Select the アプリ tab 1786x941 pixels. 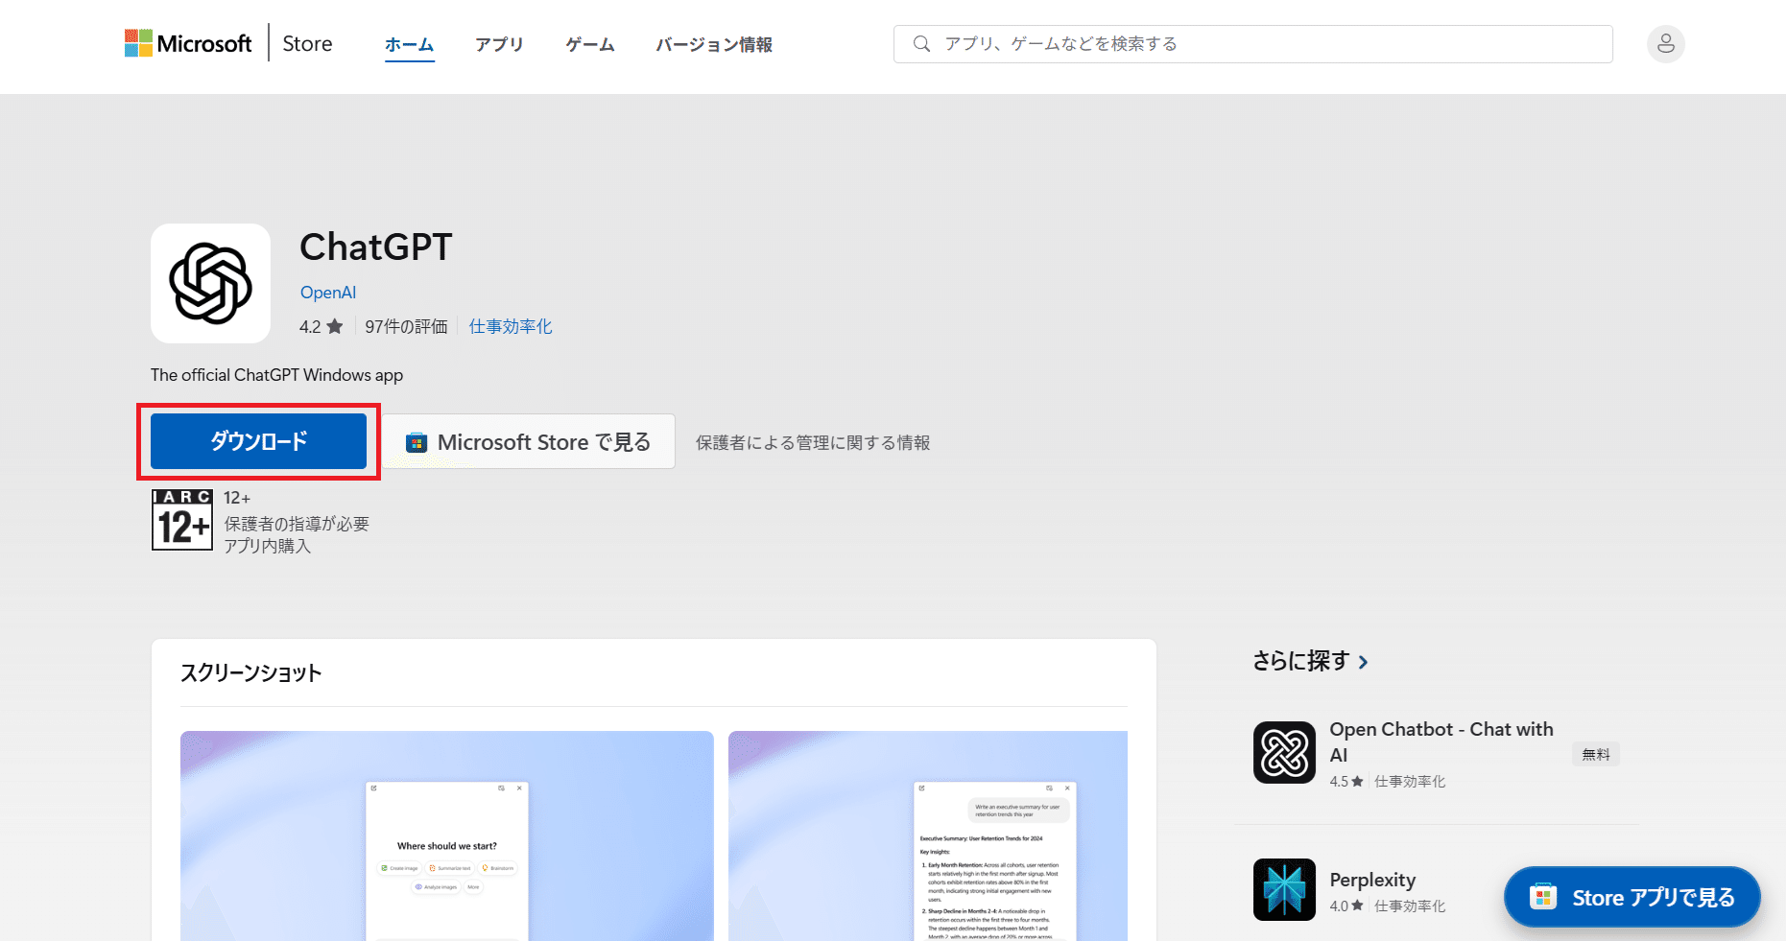tap(500, 44)
